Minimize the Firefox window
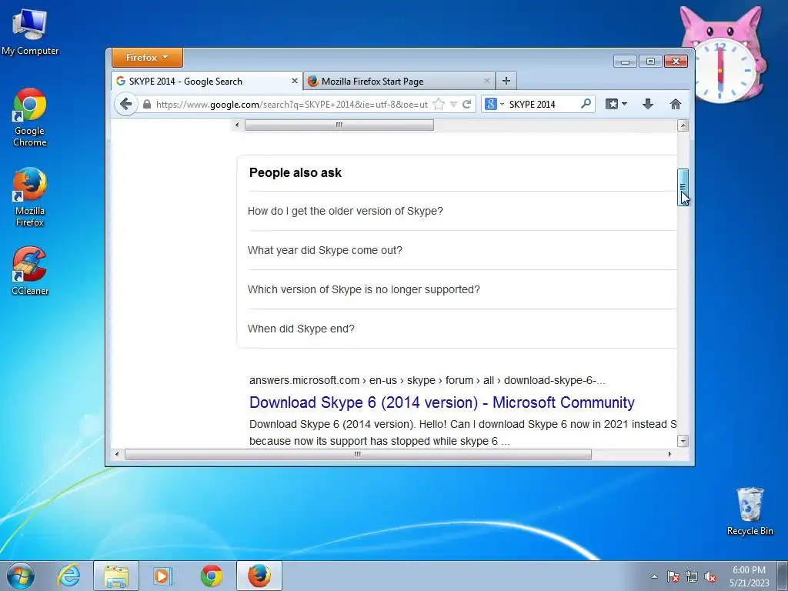Image resolution: width=788 pixels, height=591 pixels. tap(625, 62)
